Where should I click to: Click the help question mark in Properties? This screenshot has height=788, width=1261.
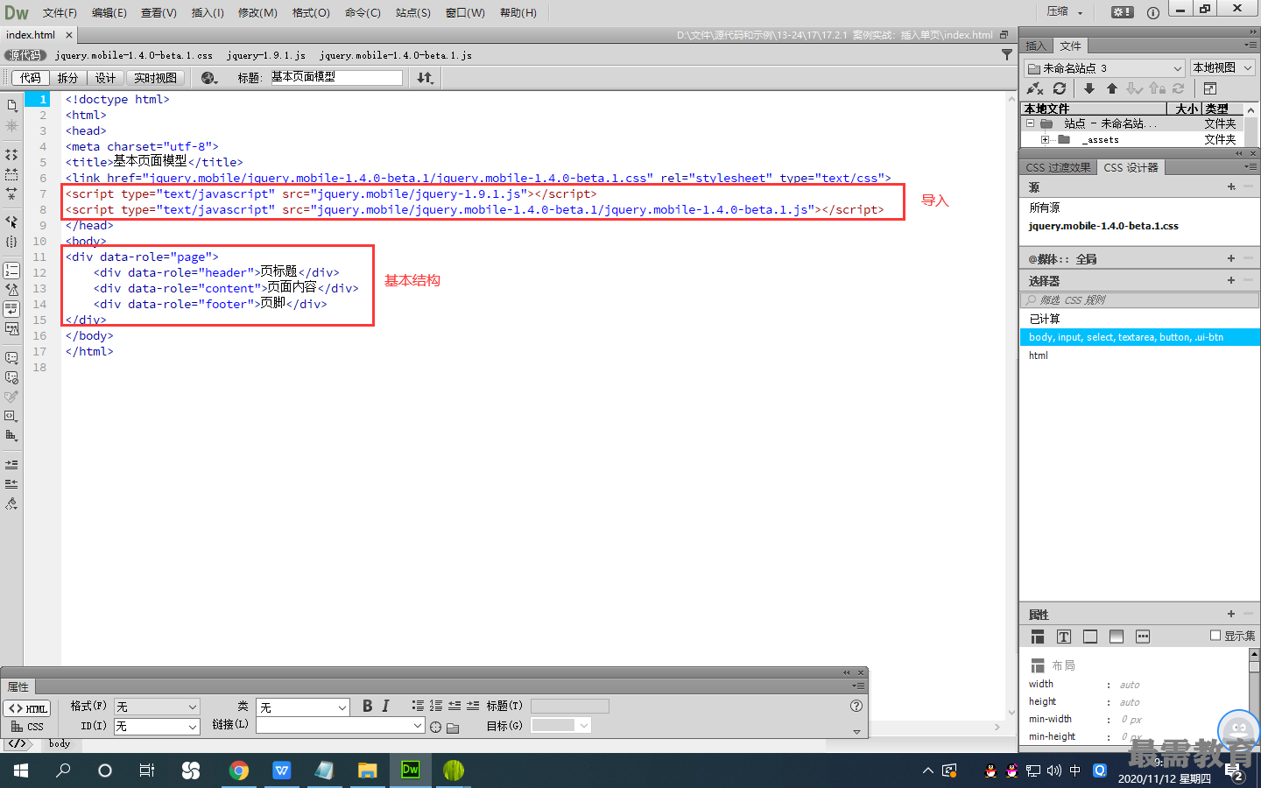pos(856,706)
